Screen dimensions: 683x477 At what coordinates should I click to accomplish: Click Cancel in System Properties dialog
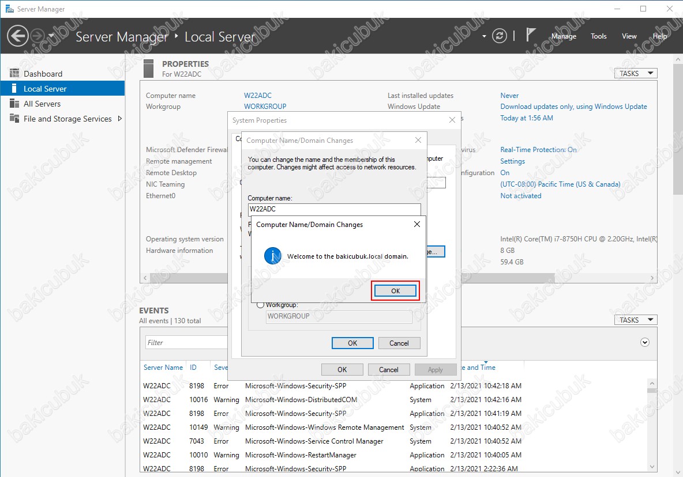[389, 370]
